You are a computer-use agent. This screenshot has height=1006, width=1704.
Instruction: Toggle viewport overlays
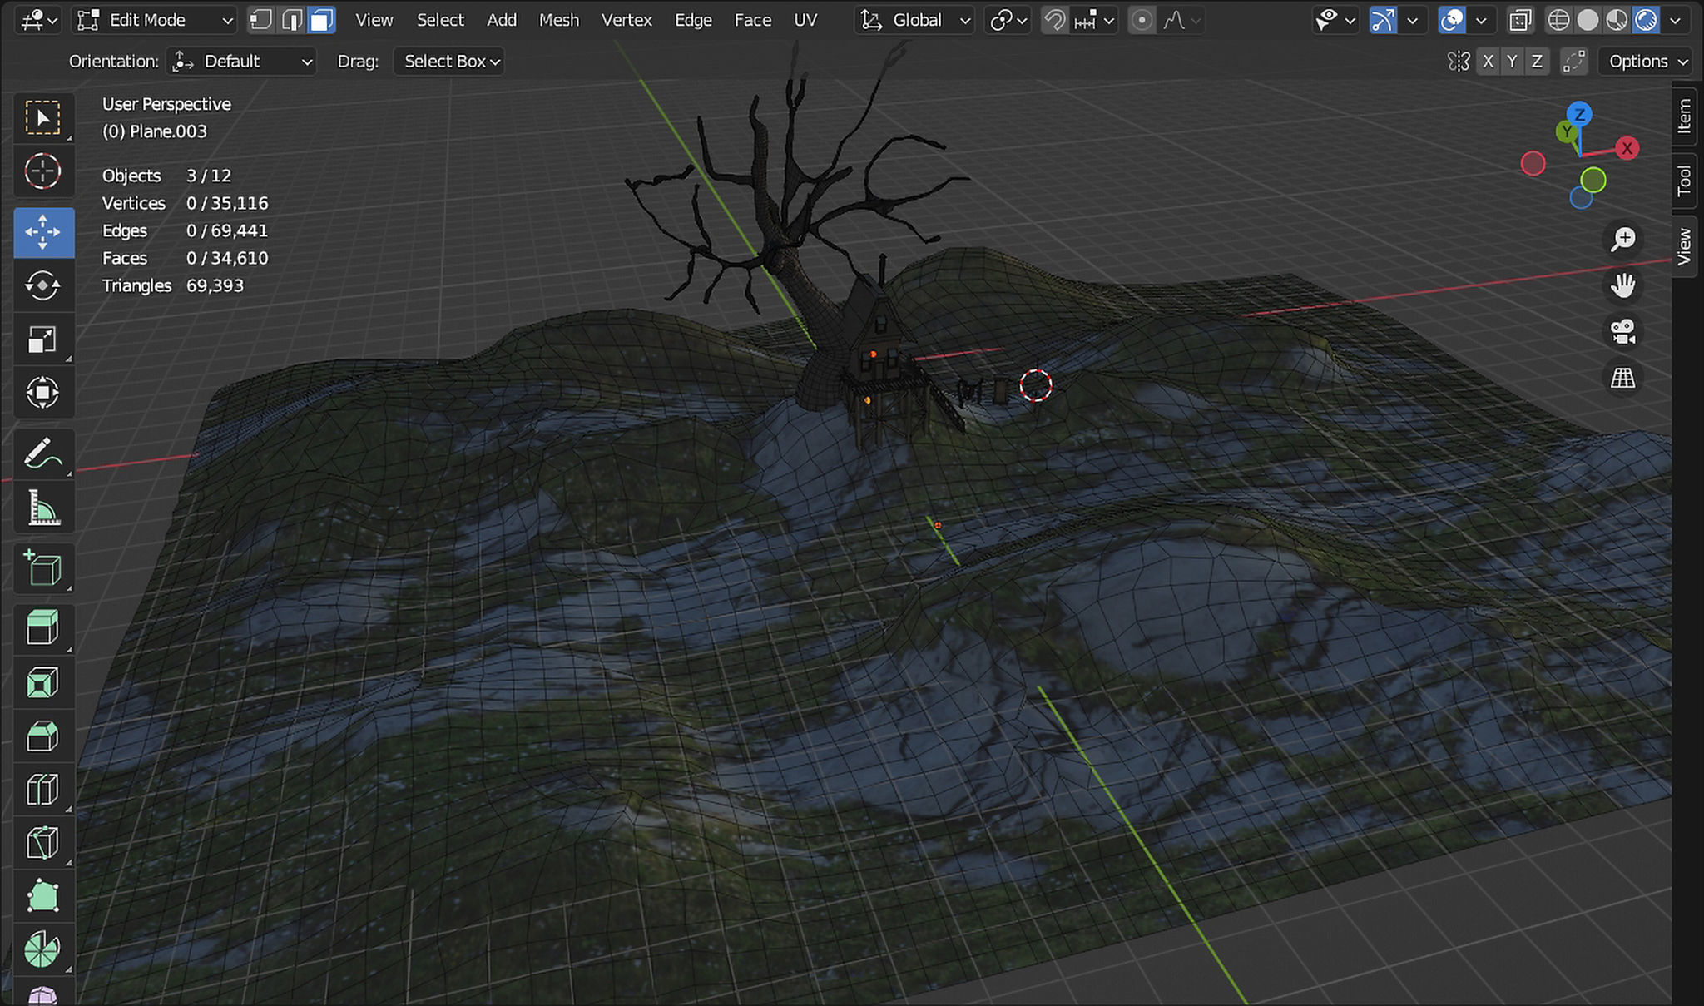pyautogui.click(x=1452, y=20)
